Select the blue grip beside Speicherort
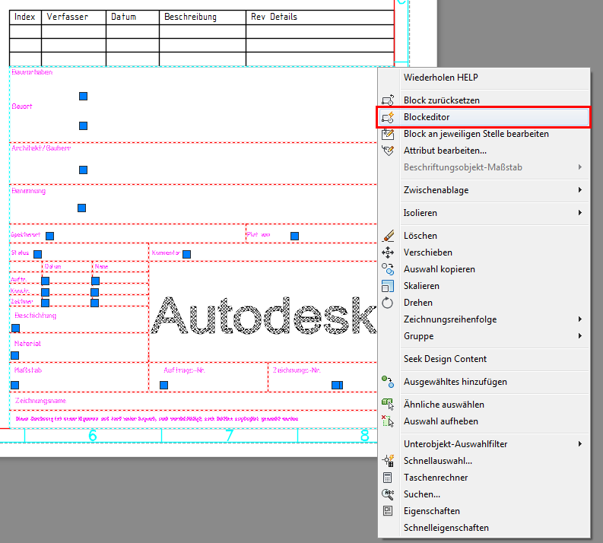This screenshot has height=543, width=603. pyautogui.click(x=49, y=236)
